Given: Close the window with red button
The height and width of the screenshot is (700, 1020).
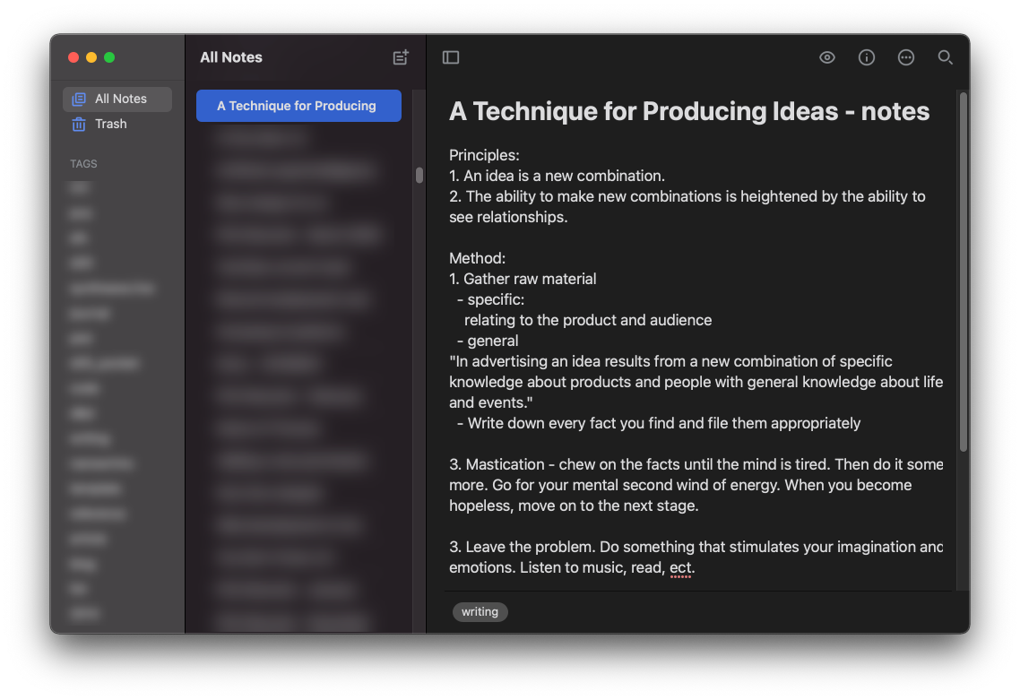Looking at the screenshot, I should coord(73,57).
